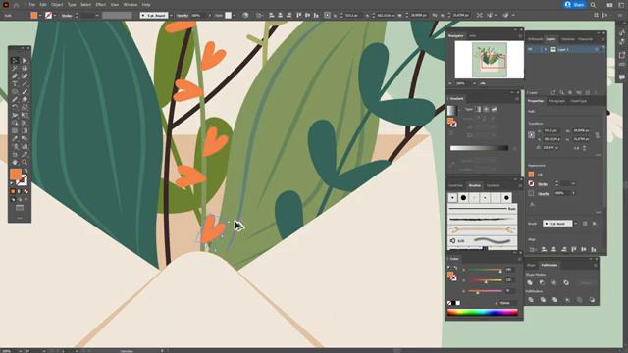The image size is (628, 353).
Task: Click the top red slider in Color panel
Action: (x=485, y=270)
